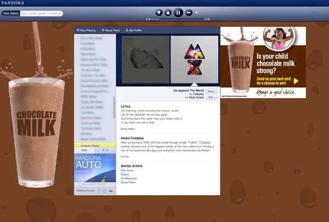This screenshot has height=222, width=329.
Task: Click the girl's photo in the ad
Action: pos(279,38)
